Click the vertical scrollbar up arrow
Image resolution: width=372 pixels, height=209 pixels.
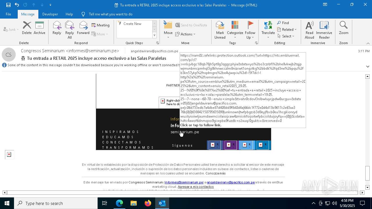pyautogui.click(x=367, y=76)
